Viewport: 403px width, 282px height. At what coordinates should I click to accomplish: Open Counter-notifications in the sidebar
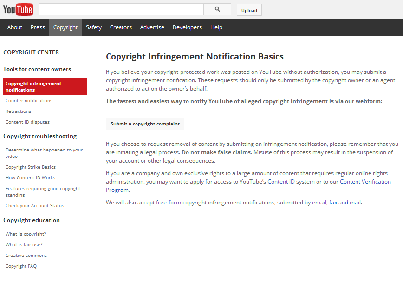point(29,101)
